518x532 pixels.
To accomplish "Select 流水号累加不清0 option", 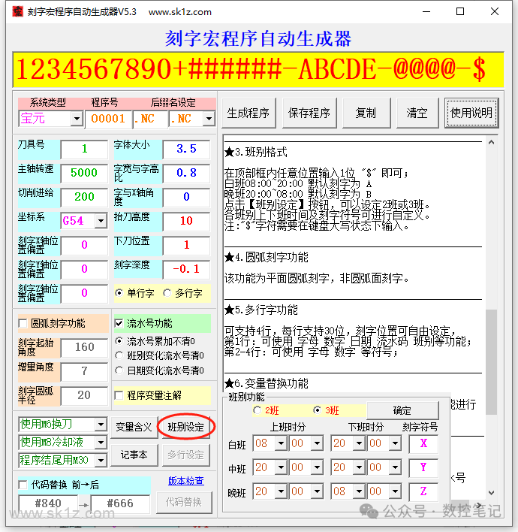I will pos(119,340).
